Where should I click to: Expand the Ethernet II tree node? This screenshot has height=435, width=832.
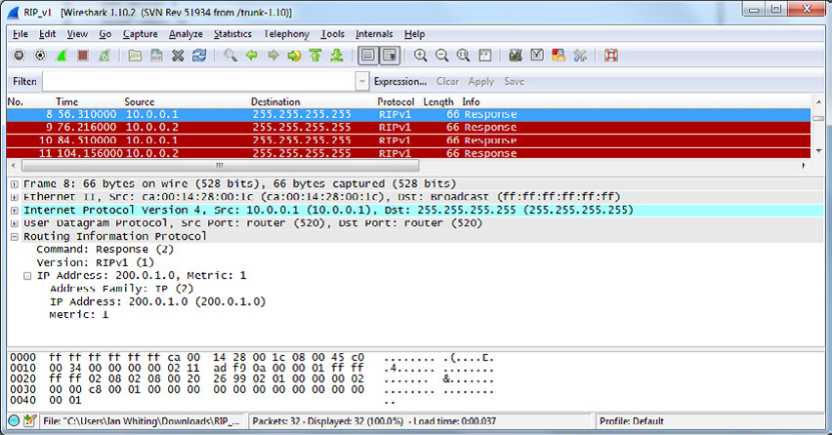(x=15, y=197)
